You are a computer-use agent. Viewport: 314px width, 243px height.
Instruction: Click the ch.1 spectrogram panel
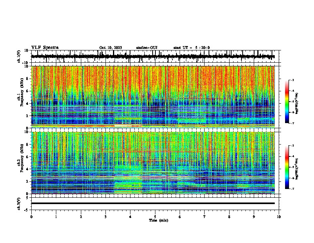coord(153,97)
